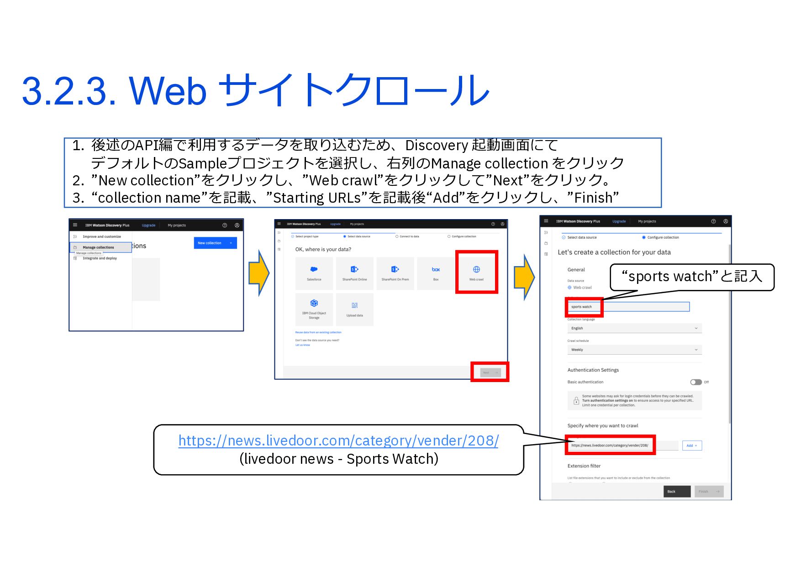Click Select project type step indicator
The image size is (801, 566).
(305, 236)
